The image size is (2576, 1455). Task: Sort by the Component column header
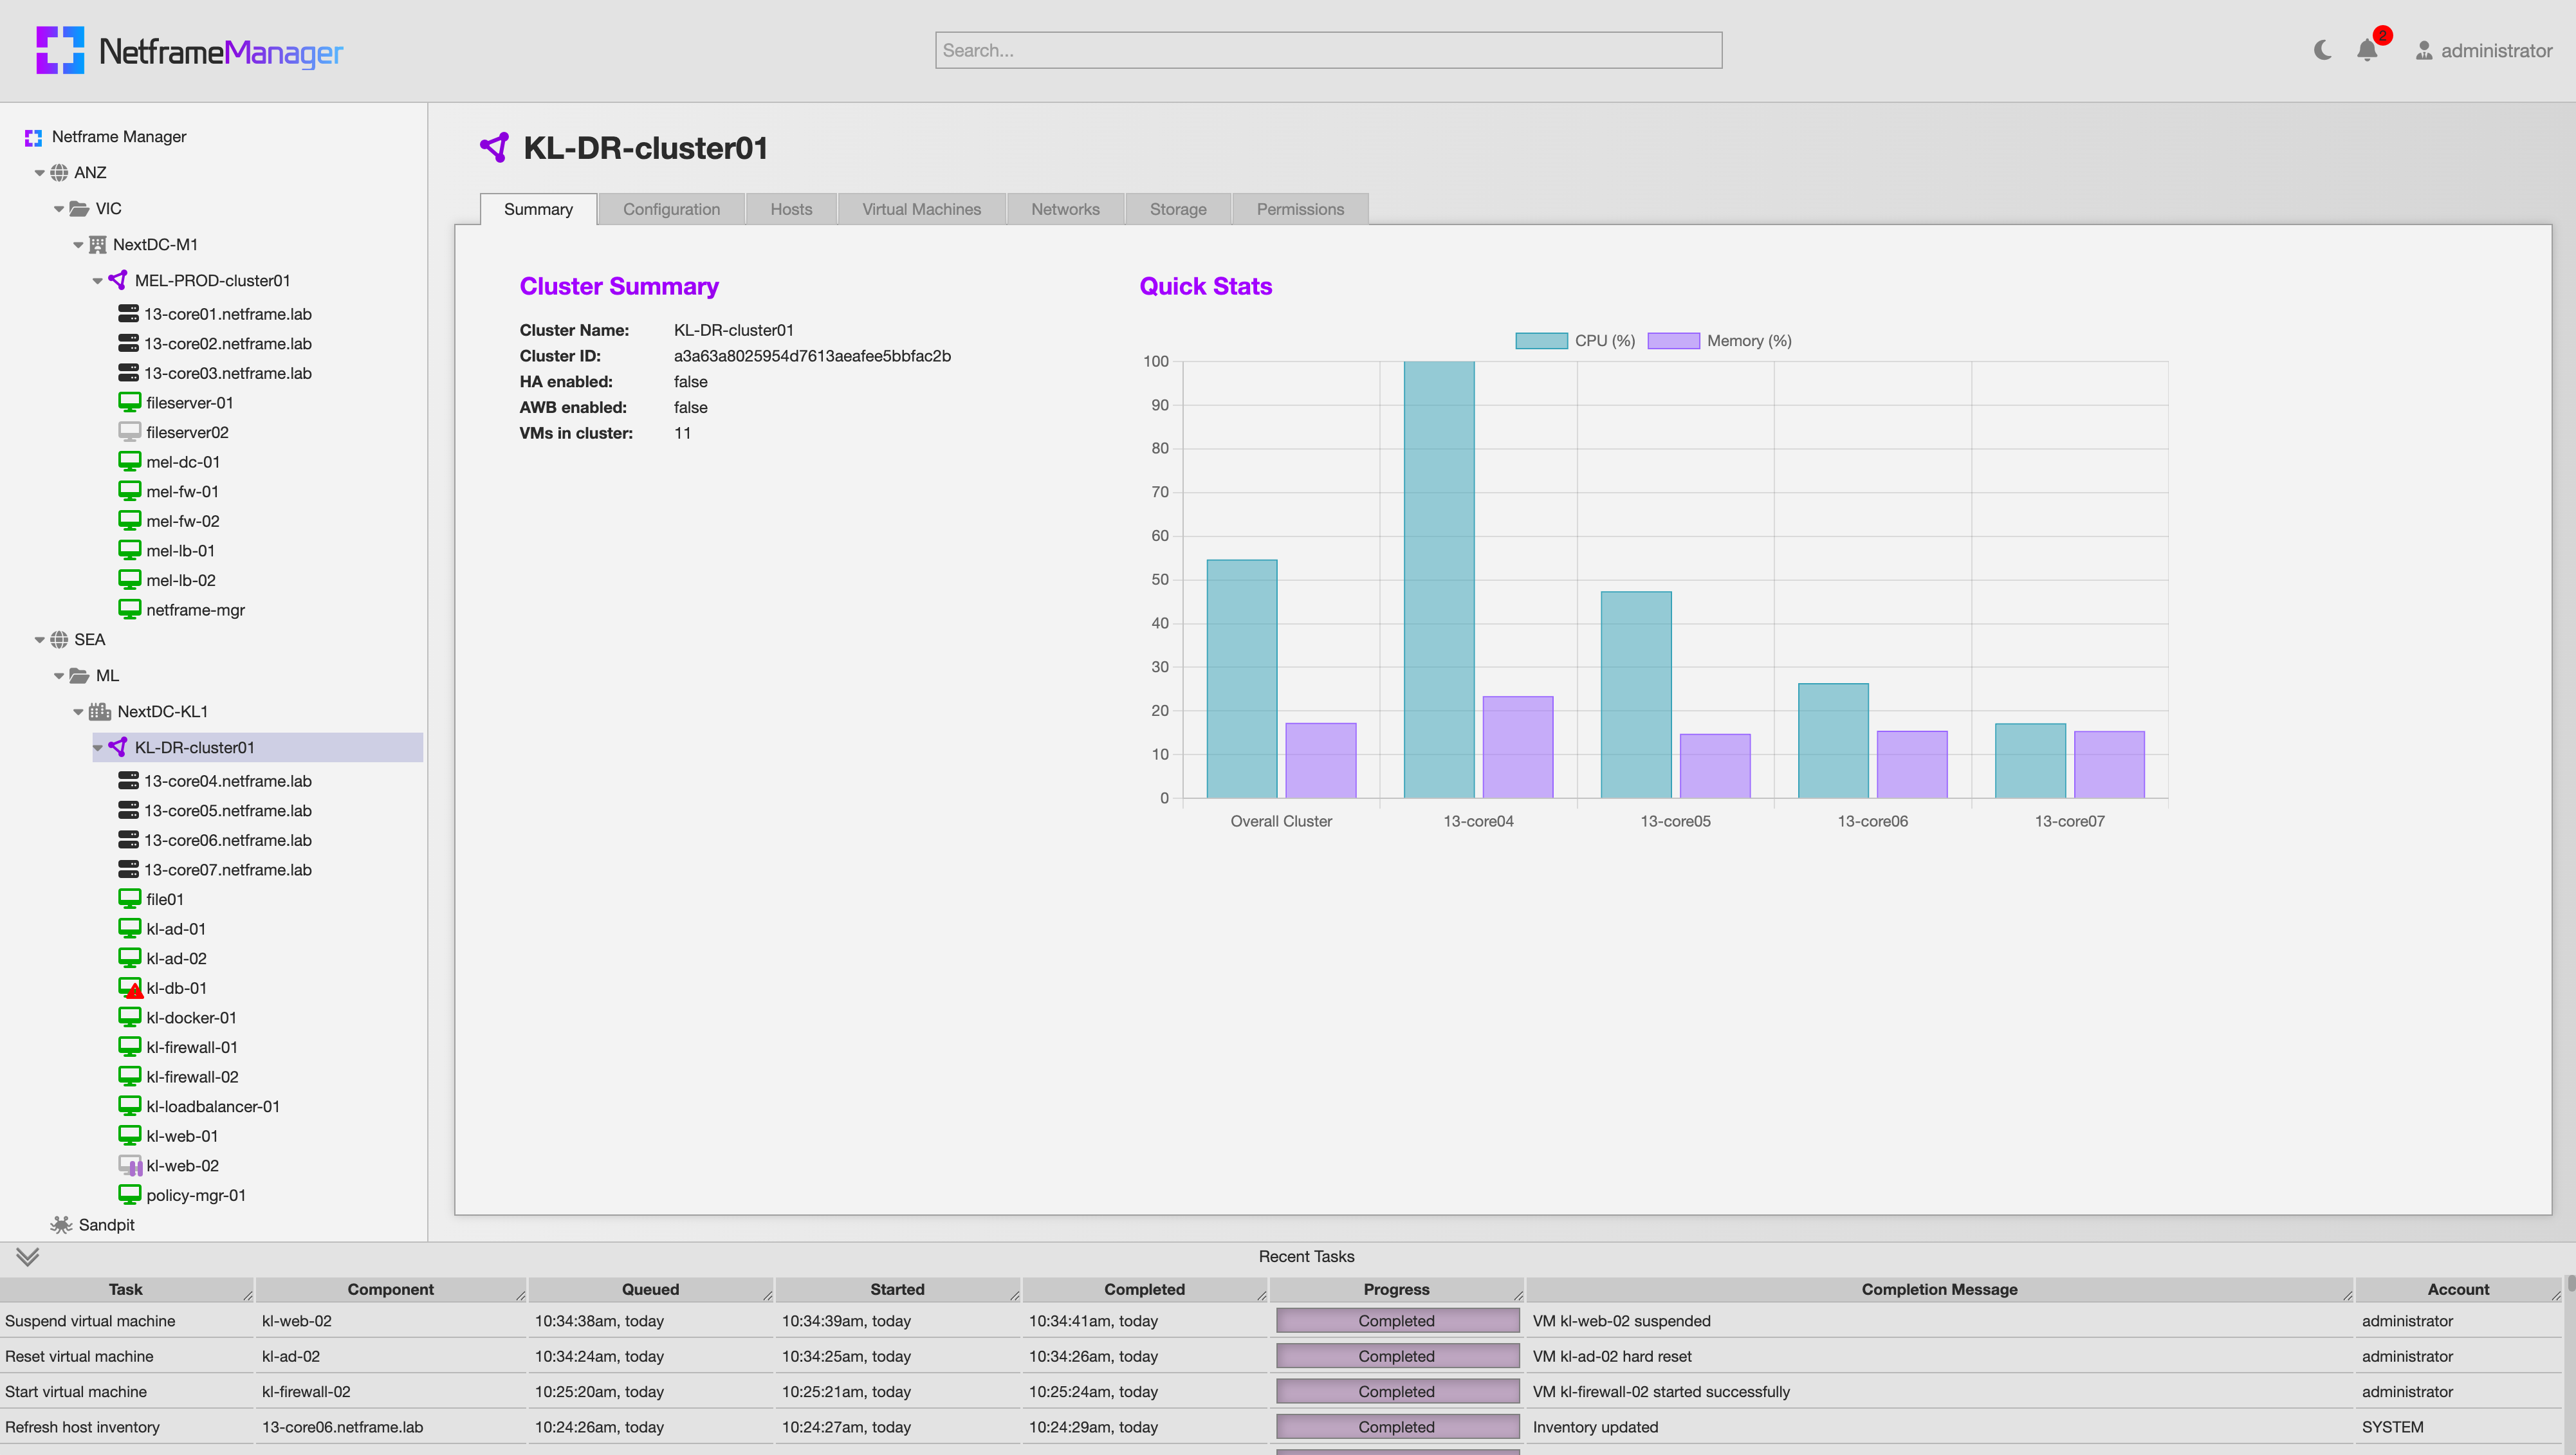click(x=391, y=1290)
